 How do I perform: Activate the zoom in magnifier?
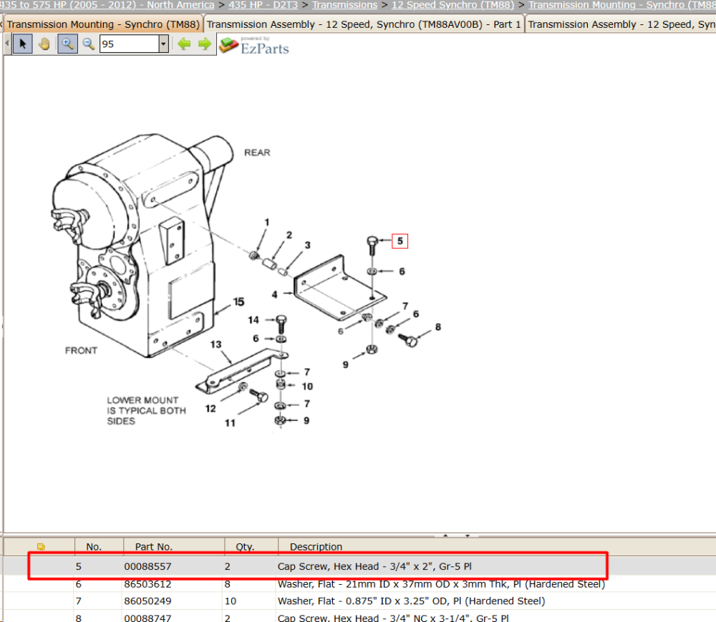tap(67, 44)
